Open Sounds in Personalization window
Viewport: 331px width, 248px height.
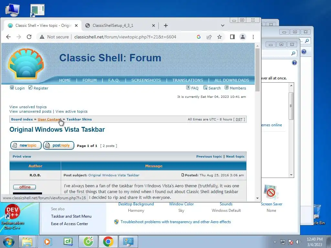point(226,204)
